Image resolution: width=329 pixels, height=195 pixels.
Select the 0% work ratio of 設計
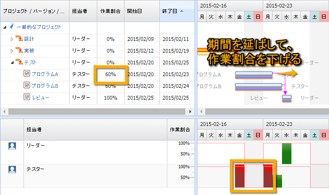pos(110,39)
